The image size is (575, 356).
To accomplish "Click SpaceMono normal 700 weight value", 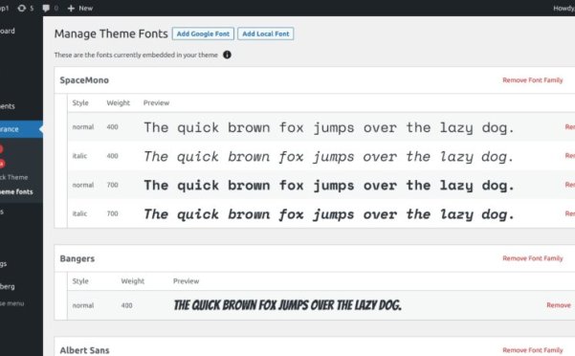I will (x=112, y=185).
